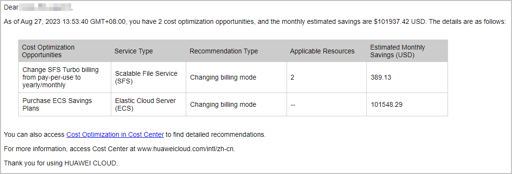Click the Recommendation Type column header
The width and height of the screenshot is (512, 174).
click(236, 51)
